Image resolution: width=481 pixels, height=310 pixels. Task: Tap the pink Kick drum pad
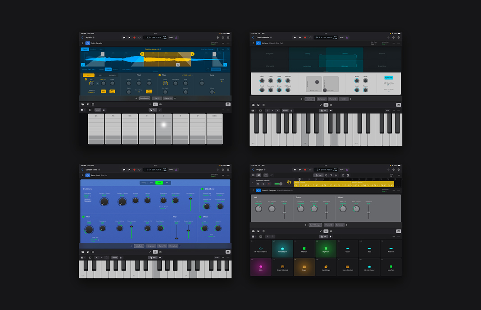261,267
